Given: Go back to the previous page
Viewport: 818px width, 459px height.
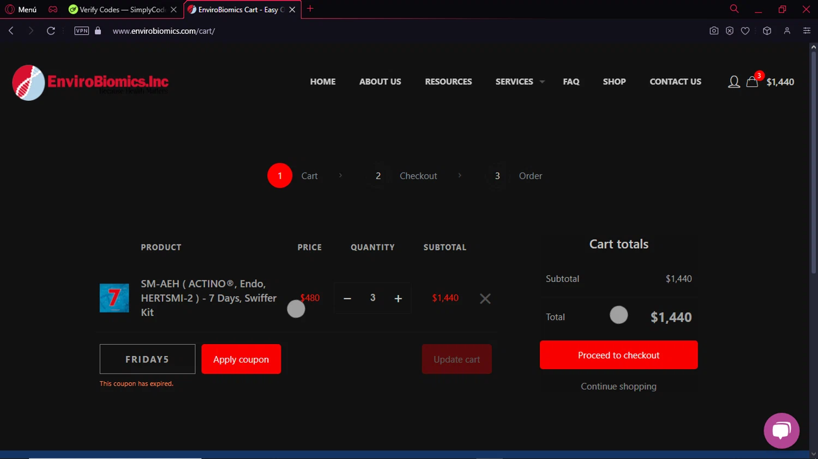Looking at the screenshot, I should point(11,31).
